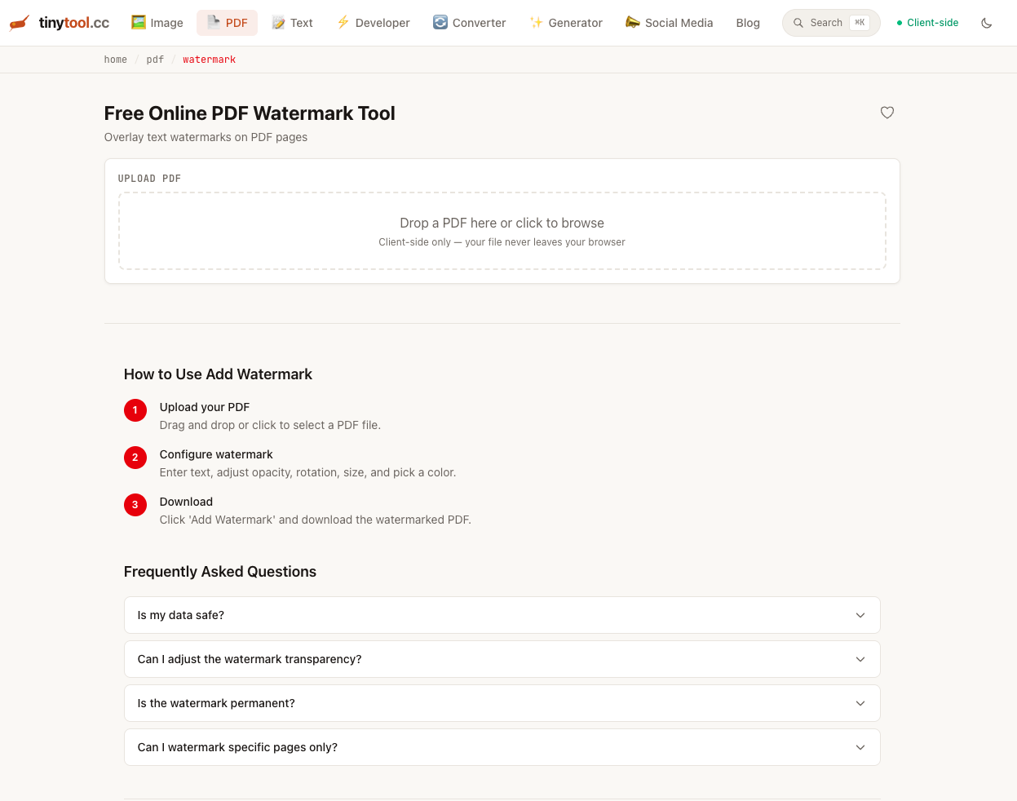1017x801 pixels.
Task: Expand the watermark transparency FAQ item
Action: click(502, 658)
